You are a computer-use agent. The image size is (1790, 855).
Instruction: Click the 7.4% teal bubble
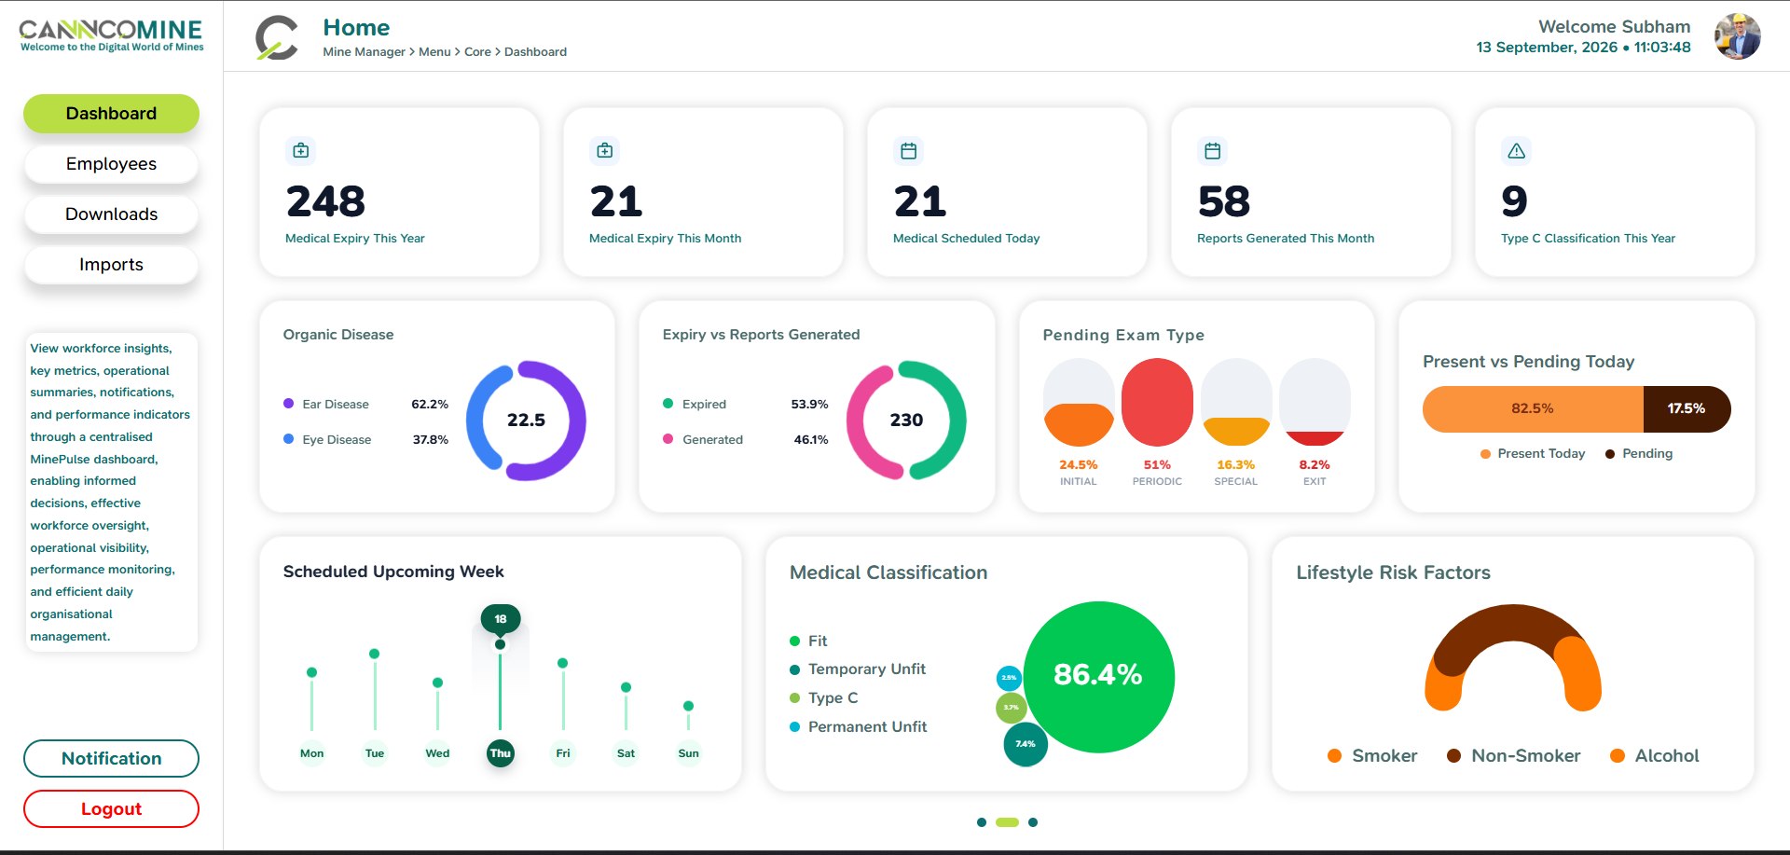pyautogui.click(x=1026, y=744)
